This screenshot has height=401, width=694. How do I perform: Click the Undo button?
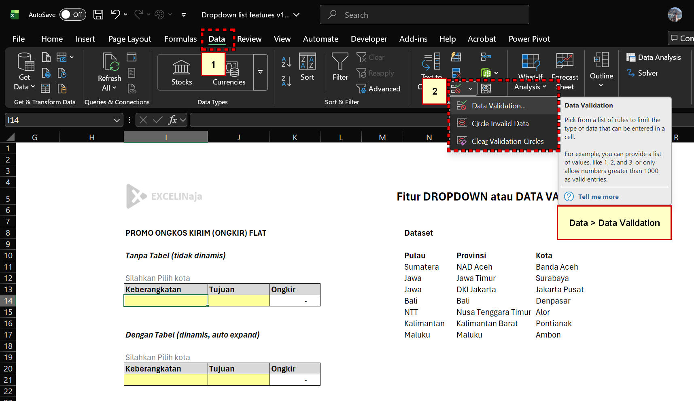115,14
